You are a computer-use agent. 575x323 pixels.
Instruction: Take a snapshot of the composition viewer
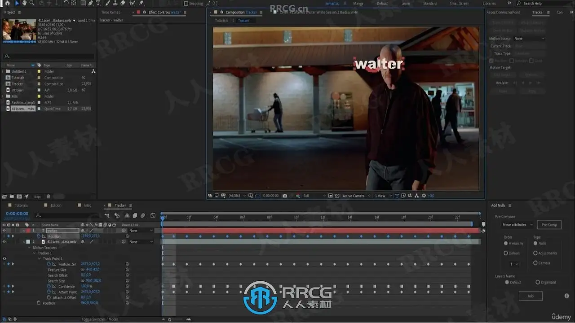click(285, 196)
